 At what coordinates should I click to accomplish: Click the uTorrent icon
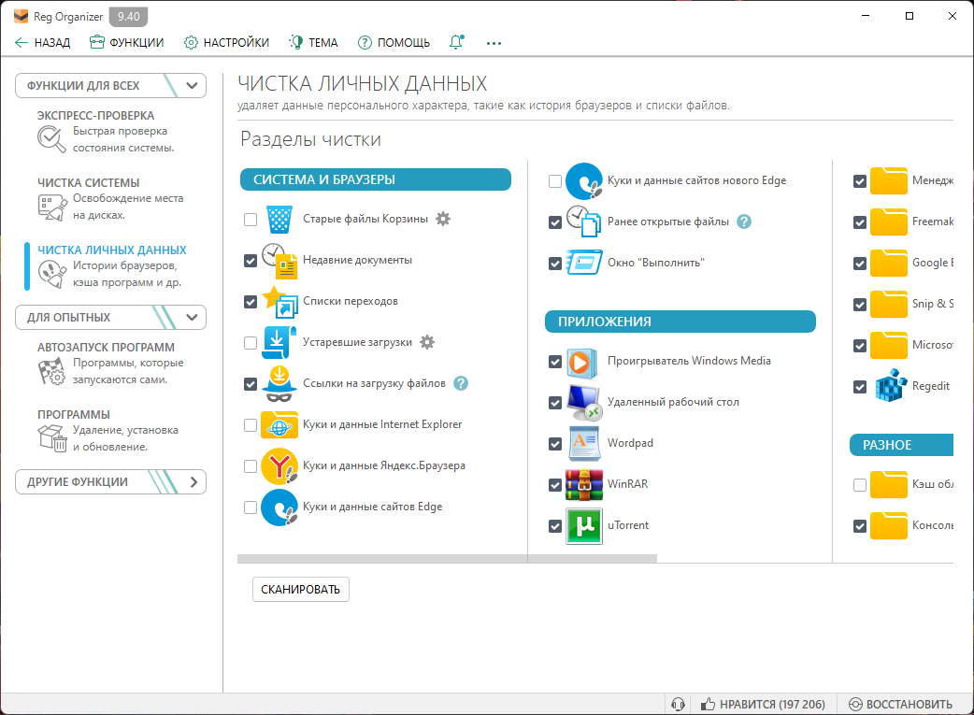(584, 525)
